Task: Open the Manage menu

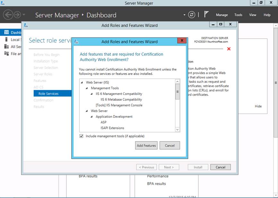Action: click(x=222, y=15)
